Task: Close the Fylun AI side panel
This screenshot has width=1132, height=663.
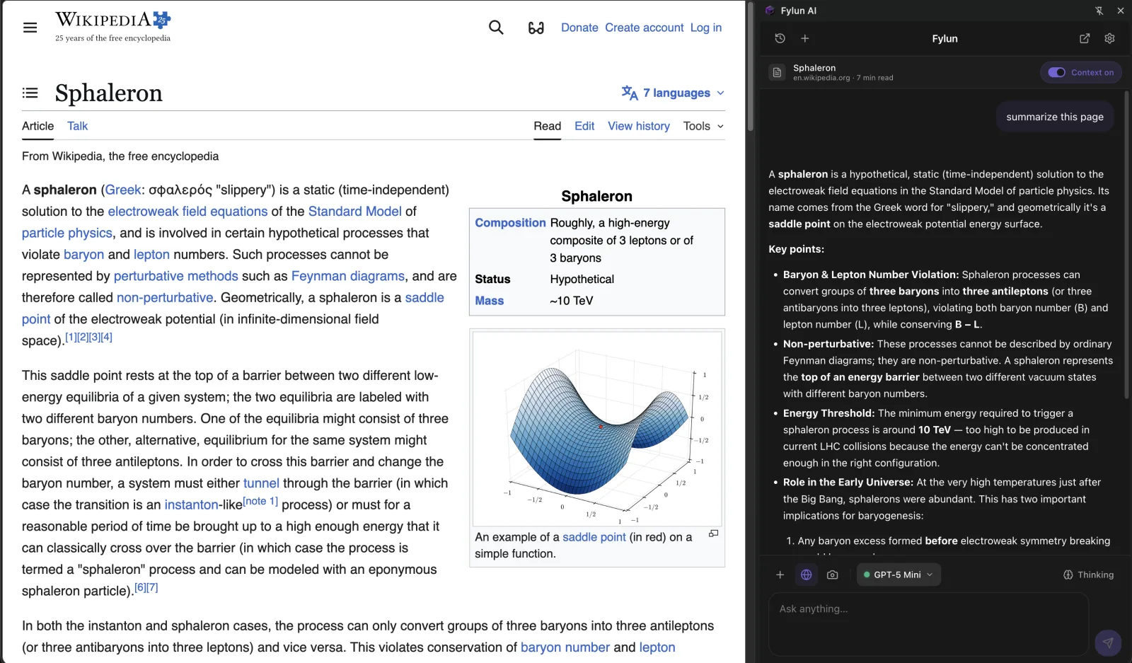Action: click(1121, 11)
